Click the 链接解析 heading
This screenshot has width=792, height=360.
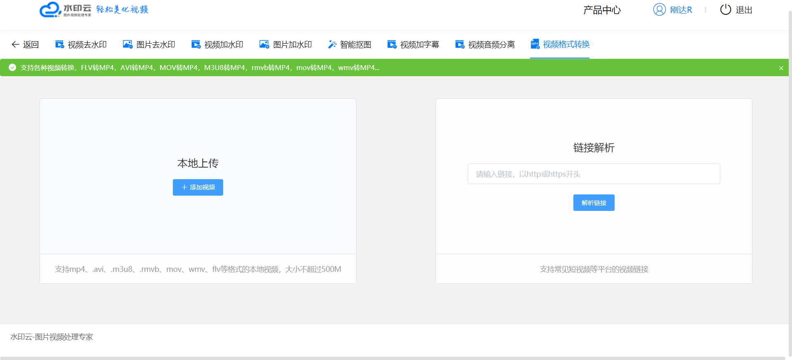coord(594,148)
